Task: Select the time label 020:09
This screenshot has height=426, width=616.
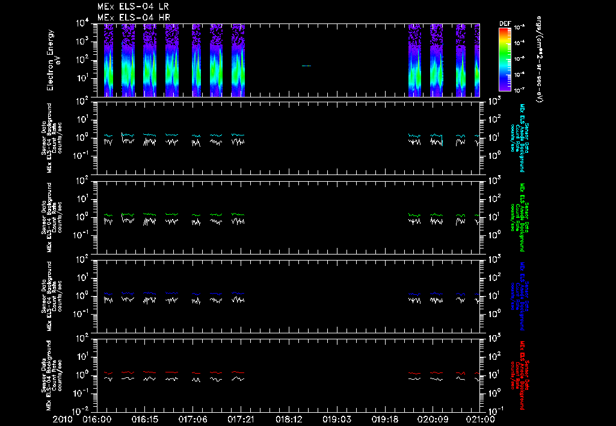Action: 433,420
